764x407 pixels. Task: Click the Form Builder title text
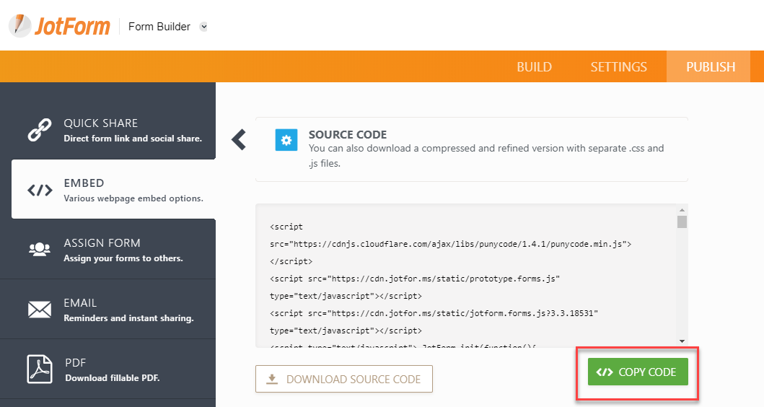[x=159, y=27]
